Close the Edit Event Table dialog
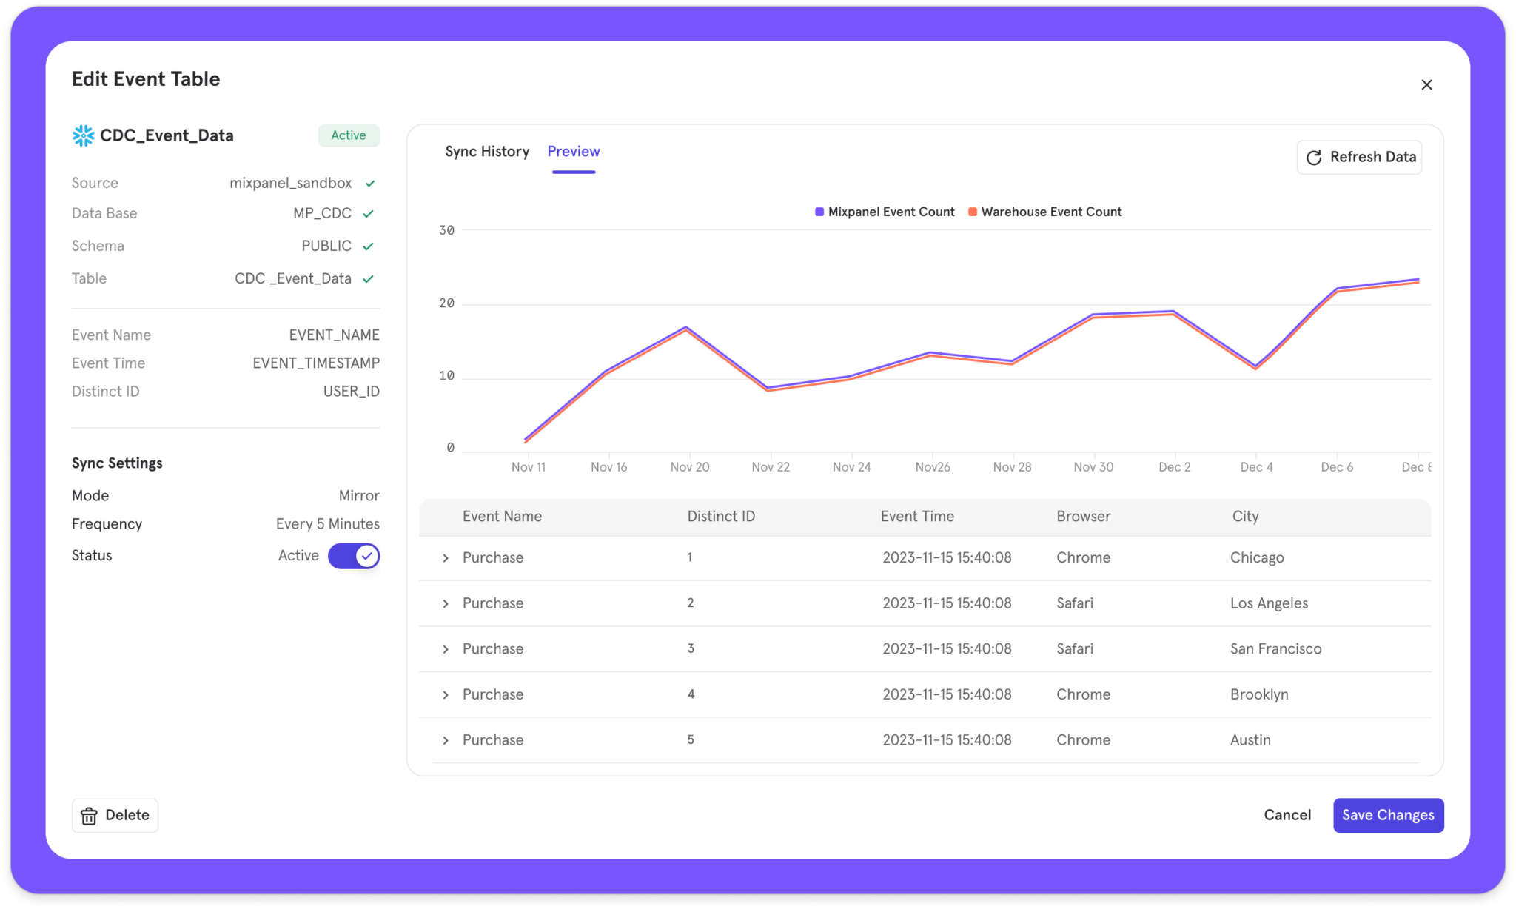Image resolution: width=1516 pixels, height=909 pixels. tap(1426, 85)
